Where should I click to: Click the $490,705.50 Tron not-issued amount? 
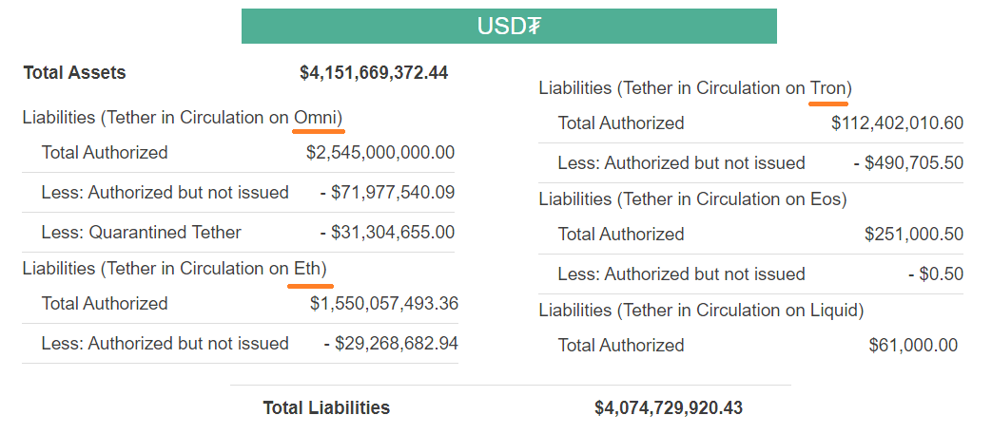pos(914,163)
